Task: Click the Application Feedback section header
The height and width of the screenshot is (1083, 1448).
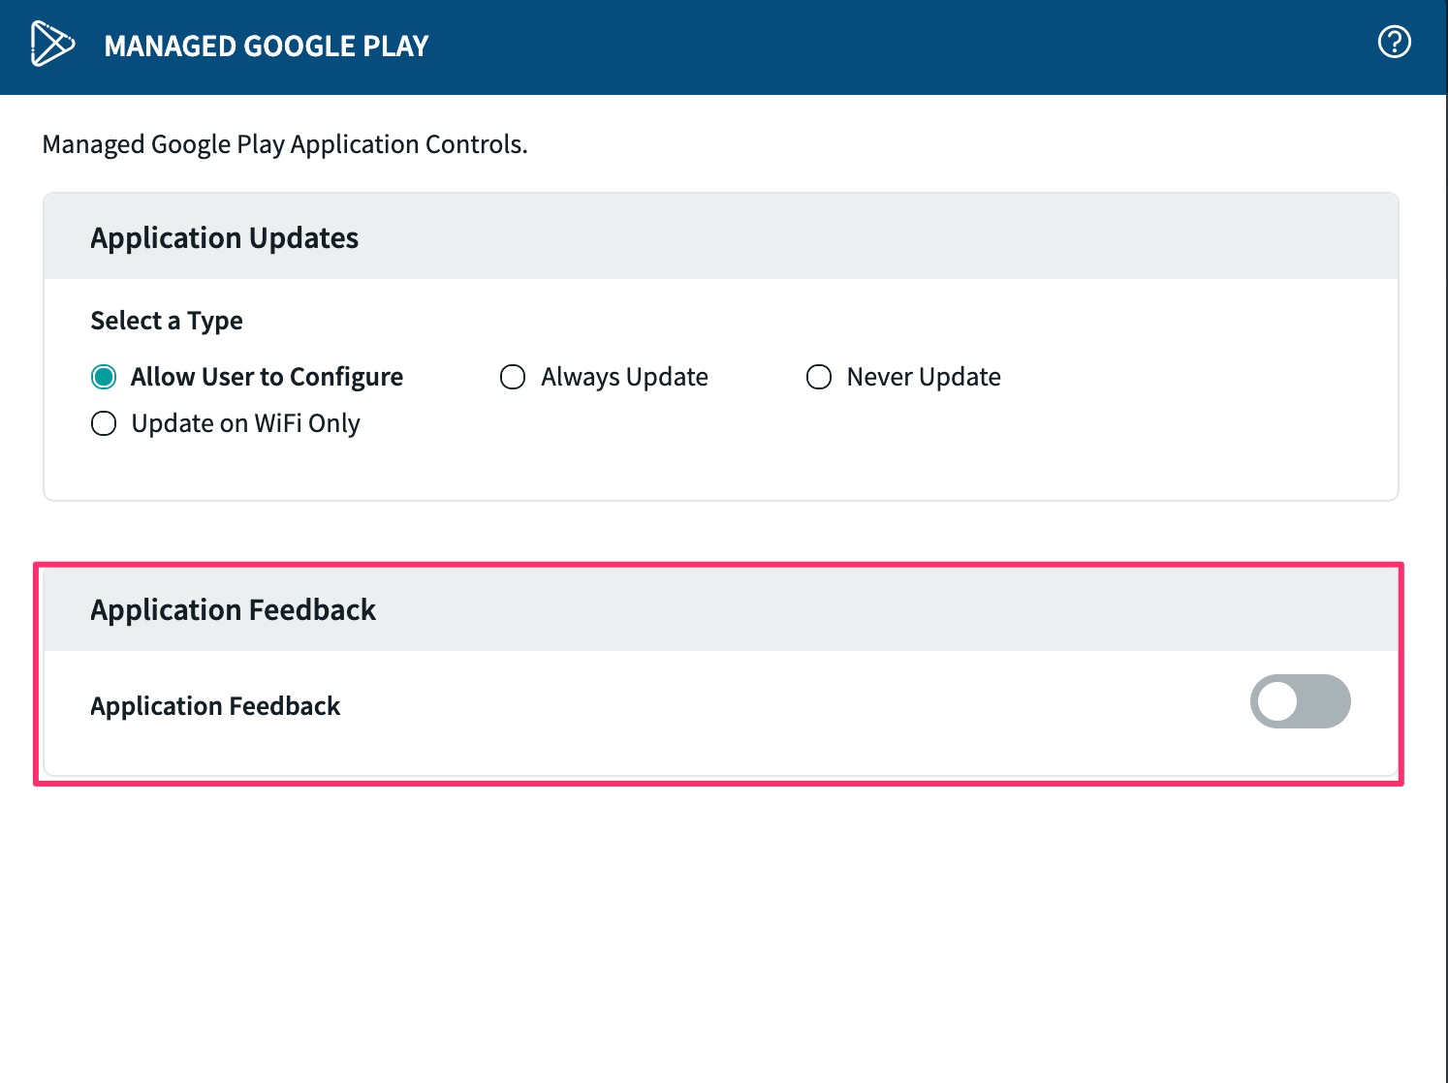Action: click(x=233, y=609)
